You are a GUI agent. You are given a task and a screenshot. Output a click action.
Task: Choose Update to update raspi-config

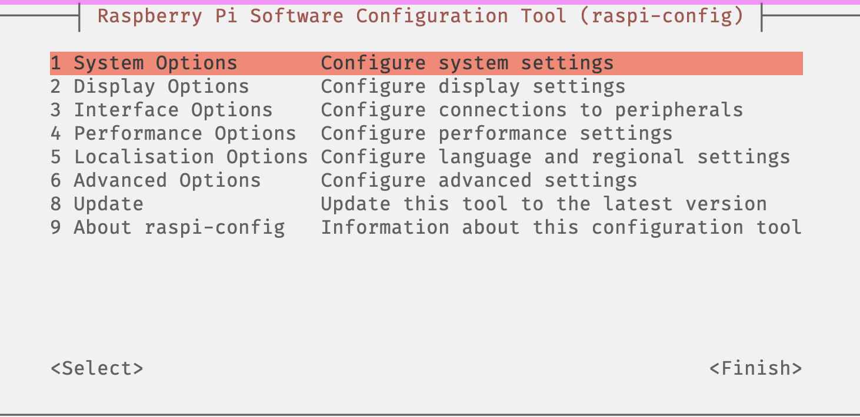108,204
